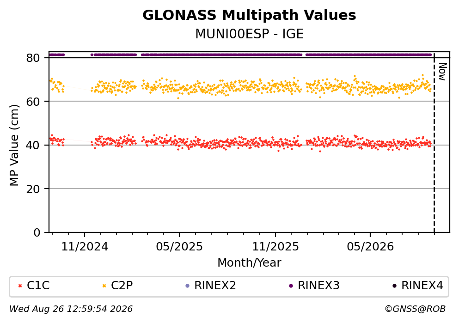This screenshot has width=459, height=323.
Task: Click the RINEX2 legend entry
Action: point(211,286)
